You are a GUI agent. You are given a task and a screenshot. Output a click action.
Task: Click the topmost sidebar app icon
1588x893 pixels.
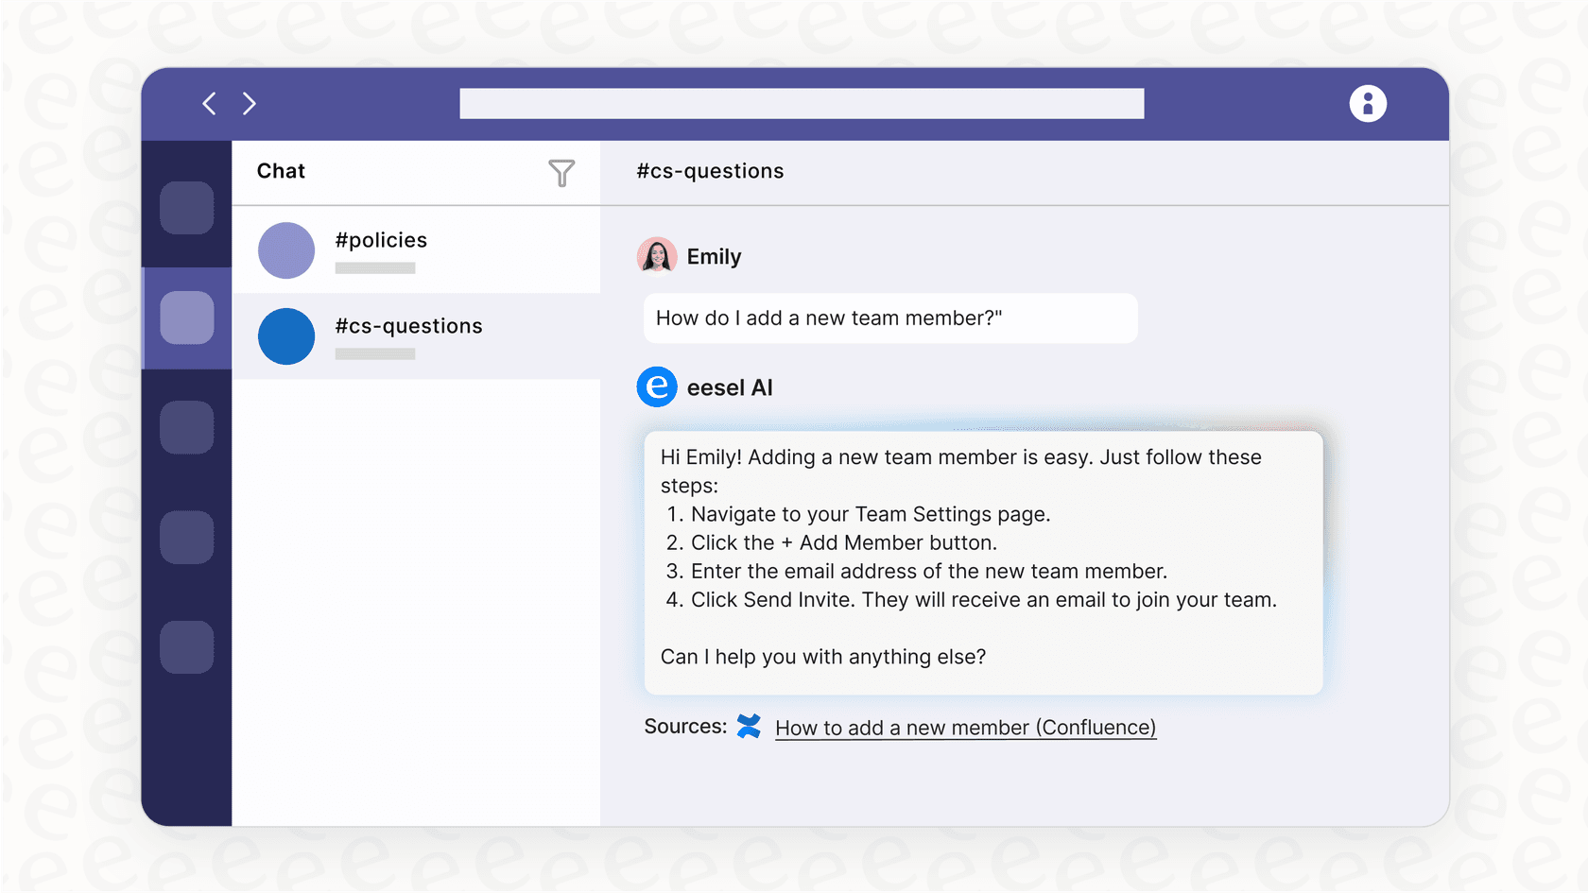coord(186,208)
